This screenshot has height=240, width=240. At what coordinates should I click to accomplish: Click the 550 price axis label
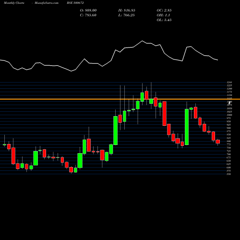click(229, 174)
